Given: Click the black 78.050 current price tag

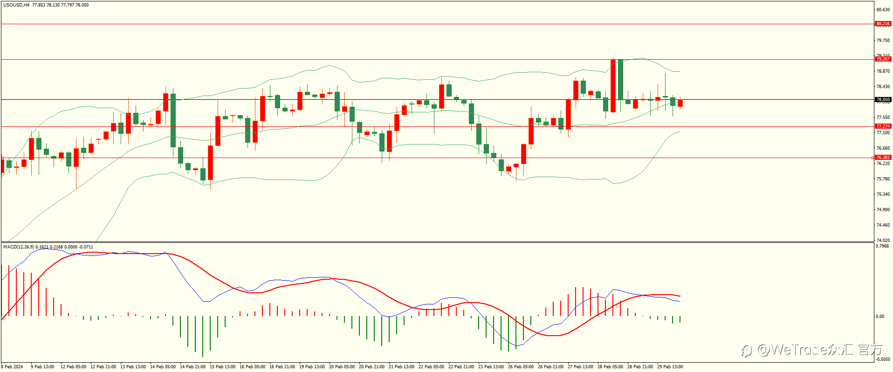Looking at the screenshot, I should click(883, 100).
